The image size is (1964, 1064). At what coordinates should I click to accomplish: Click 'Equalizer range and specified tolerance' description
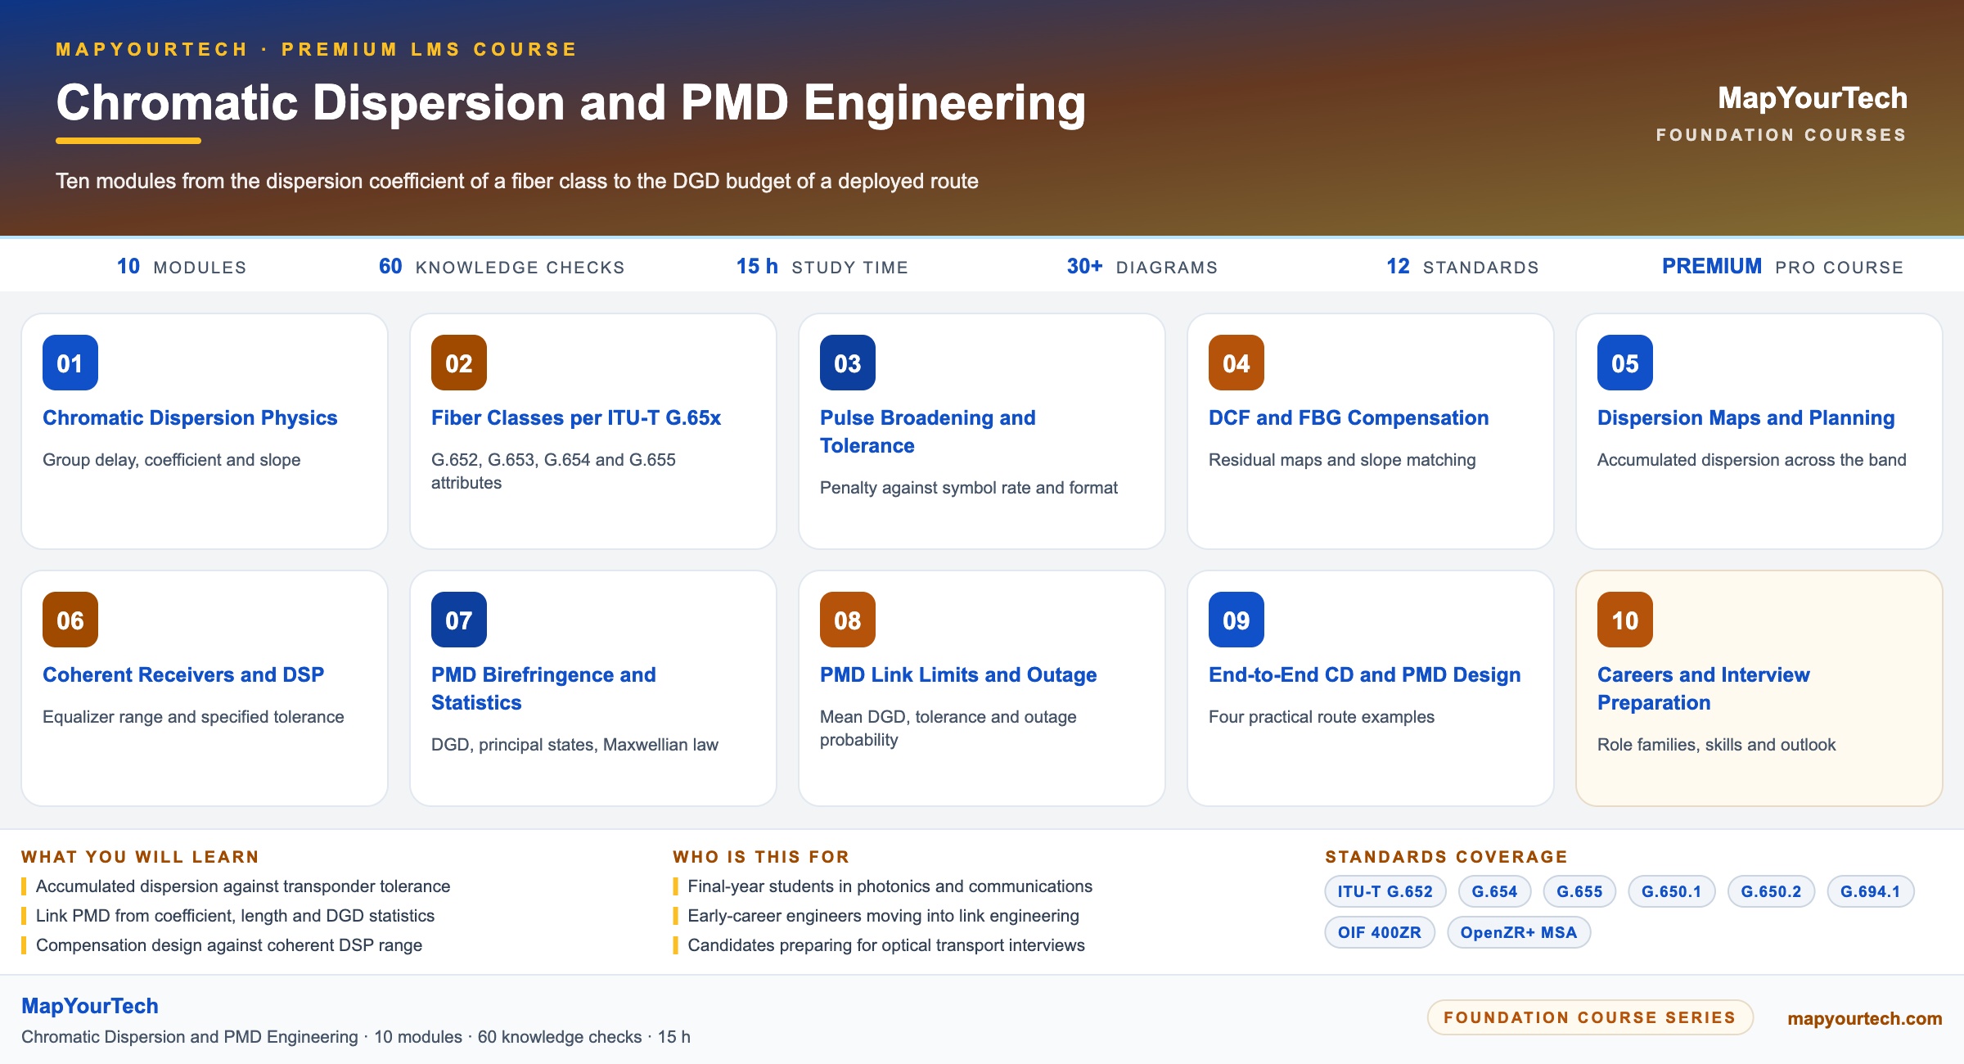click(193, 717)
